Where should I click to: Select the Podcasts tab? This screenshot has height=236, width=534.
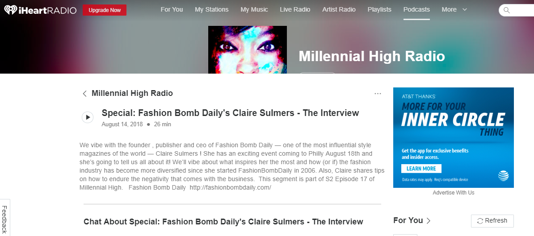[416, 9]
